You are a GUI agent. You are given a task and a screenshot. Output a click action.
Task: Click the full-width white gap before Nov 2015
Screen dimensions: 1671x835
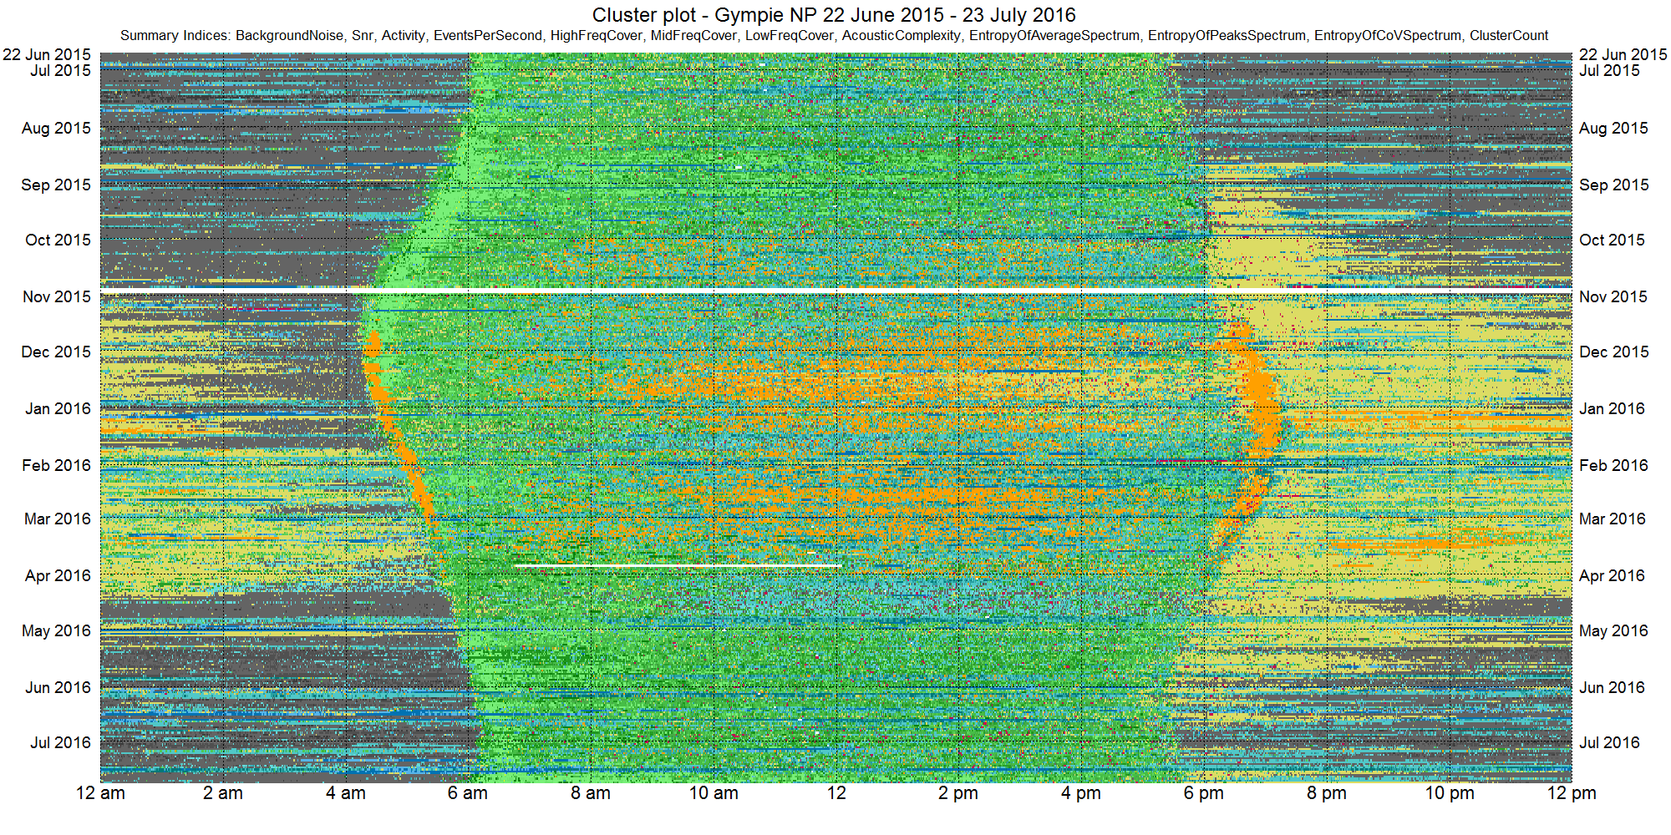click(835, 290)
